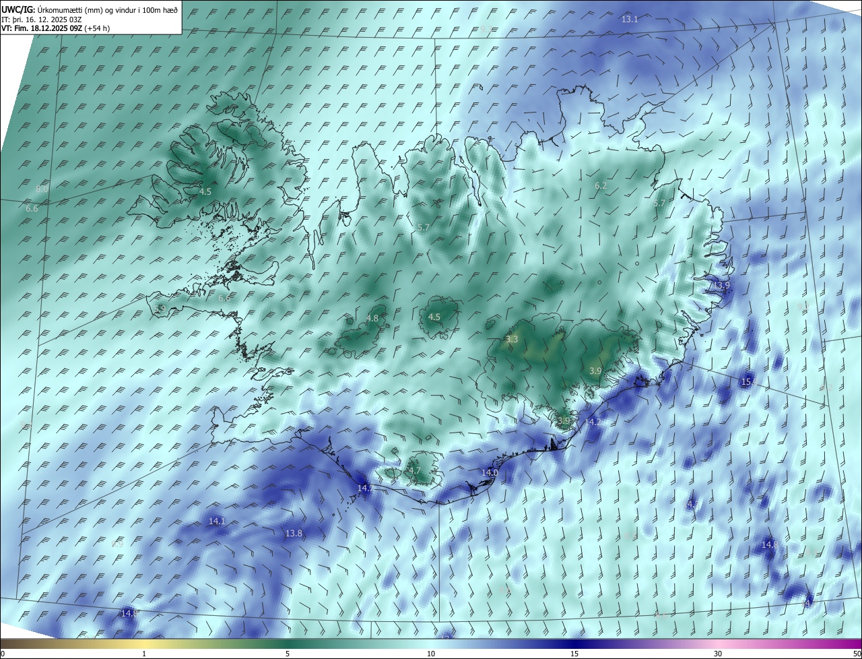Click the '5' tick label on the color scale
The height and width of the screenshot is (659, 862).
(288, 654)
